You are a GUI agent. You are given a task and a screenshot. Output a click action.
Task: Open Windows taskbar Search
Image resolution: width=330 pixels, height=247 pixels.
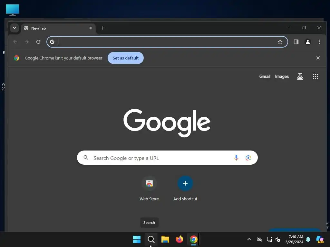coord(151,239)
